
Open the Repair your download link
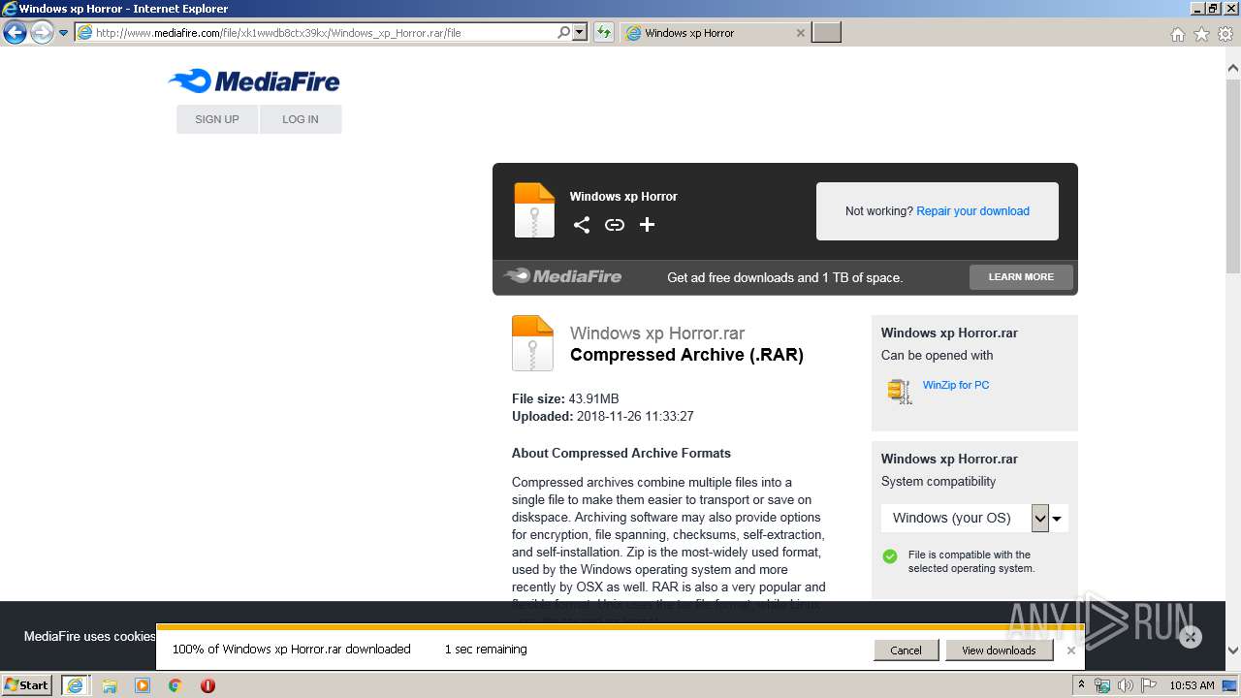tap(972, 211)
